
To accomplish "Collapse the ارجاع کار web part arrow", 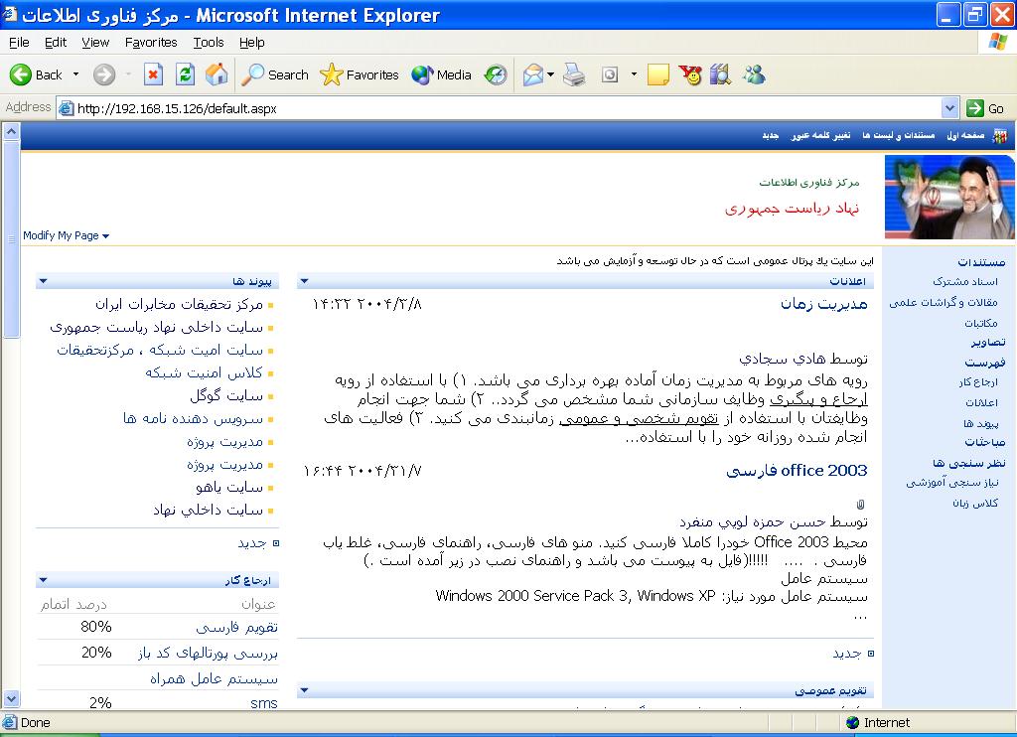I will pos(43,580).
